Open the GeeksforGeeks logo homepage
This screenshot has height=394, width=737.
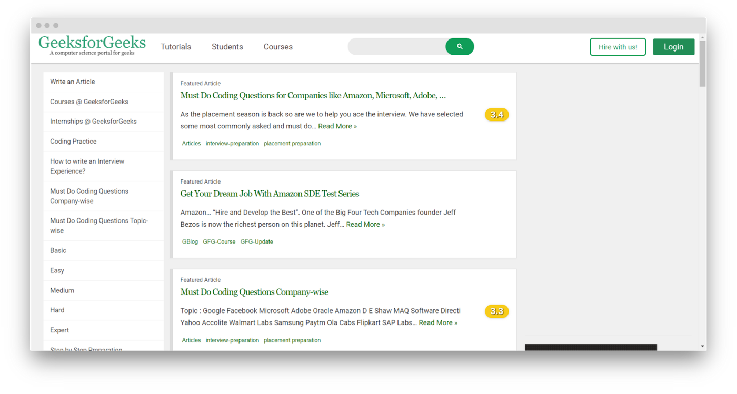[92, 45]
